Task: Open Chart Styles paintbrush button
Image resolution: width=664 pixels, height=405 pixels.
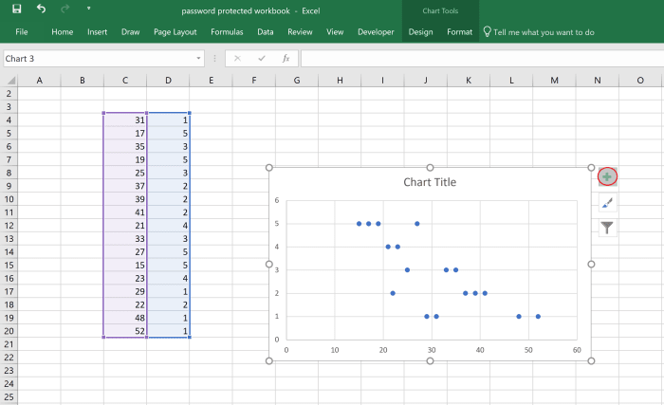Action: 607,202
